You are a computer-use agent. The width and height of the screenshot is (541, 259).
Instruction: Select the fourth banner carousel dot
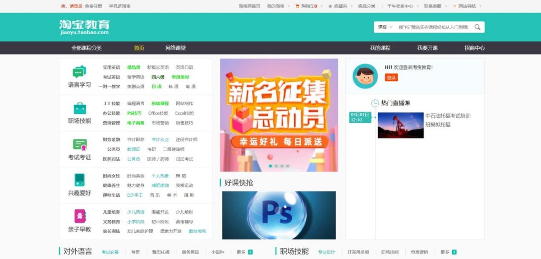288,166
